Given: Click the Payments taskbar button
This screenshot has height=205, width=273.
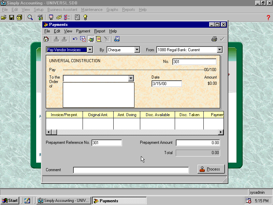Looking at the screenshot, I should click(x=119, y=201).
